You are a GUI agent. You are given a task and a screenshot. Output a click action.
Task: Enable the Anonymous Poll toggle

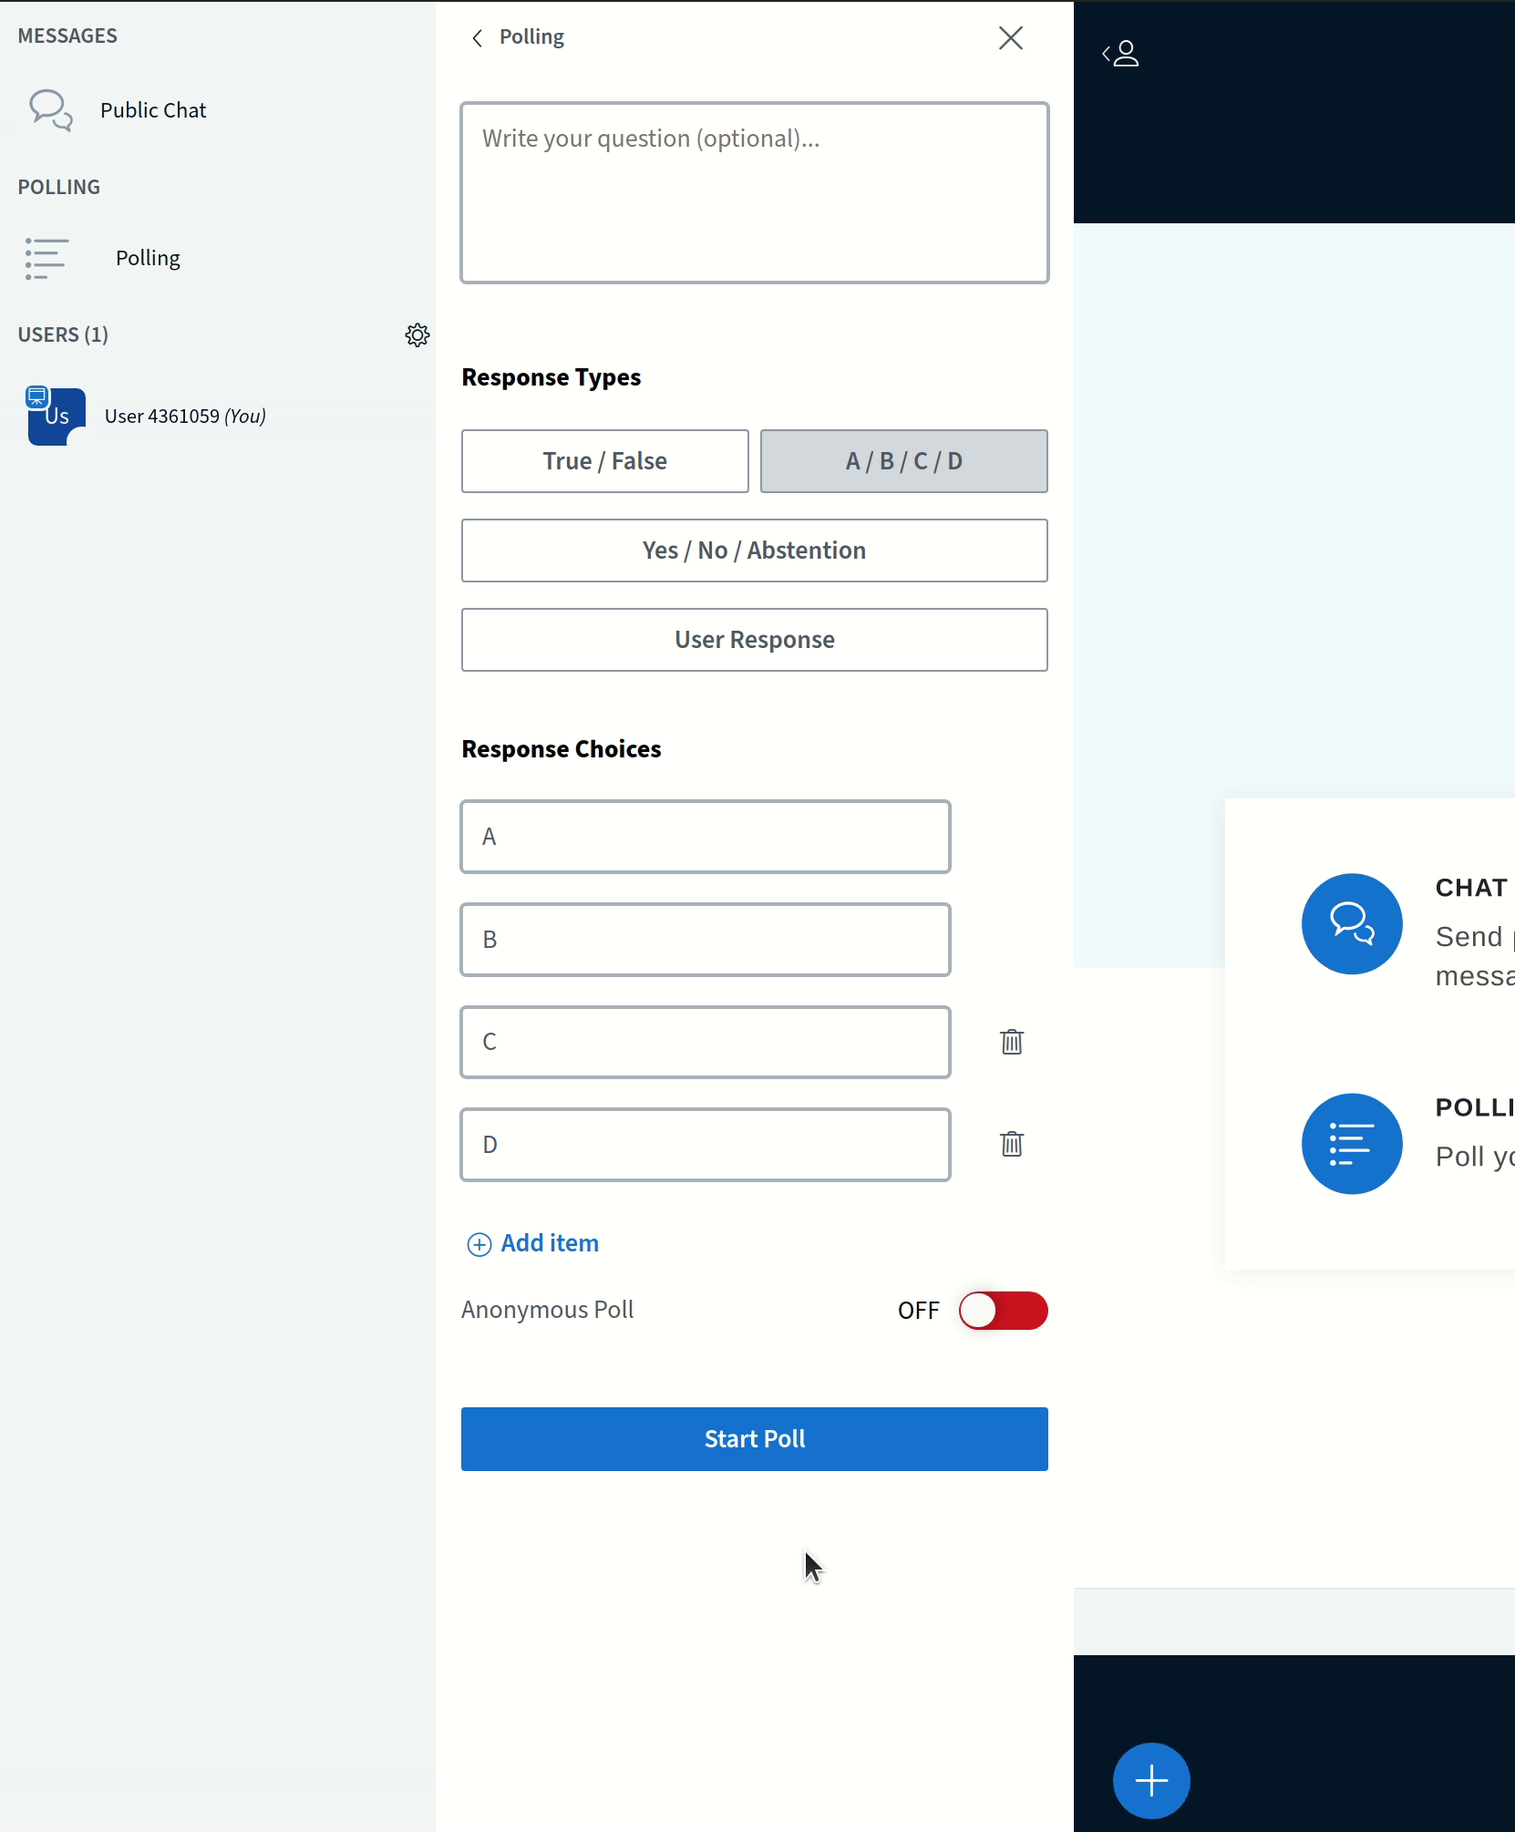pos(1004,1311)
